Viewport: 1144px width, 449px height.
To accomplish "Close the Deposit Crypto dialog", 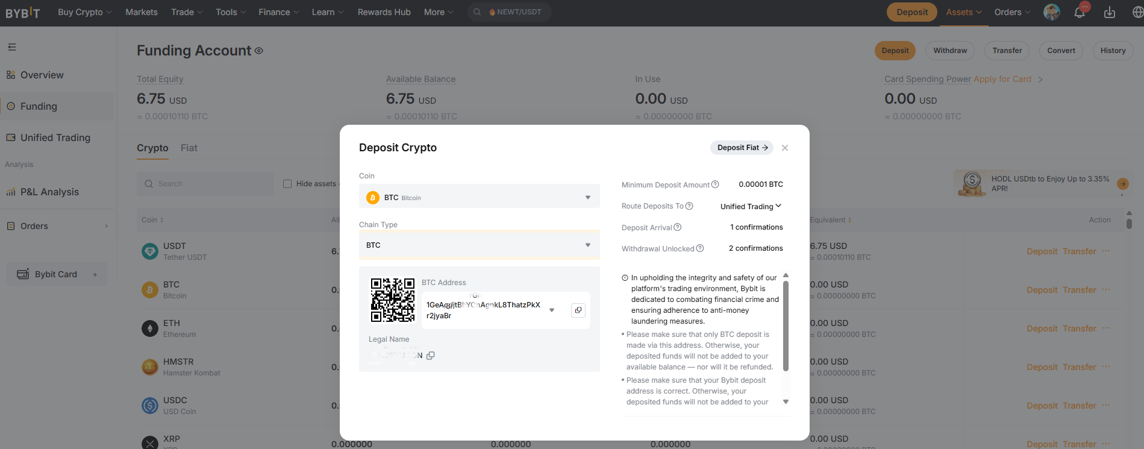I will click(785, 148).
